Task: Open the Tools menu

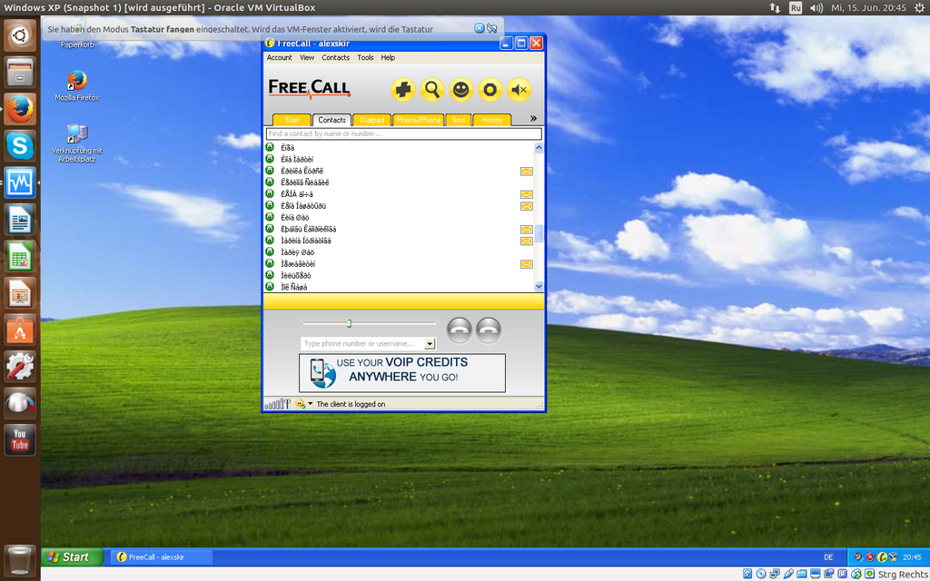Action: tap(365, 57)
